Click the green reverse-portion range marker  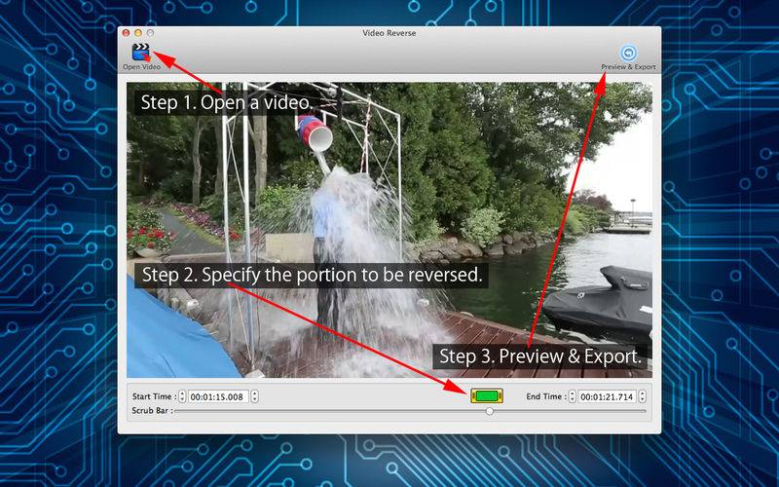487,396
